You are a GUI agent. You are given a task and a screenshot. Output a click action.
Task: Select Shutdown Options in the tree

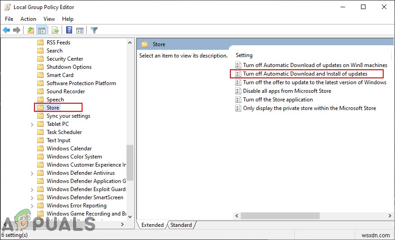click(69, 67)
